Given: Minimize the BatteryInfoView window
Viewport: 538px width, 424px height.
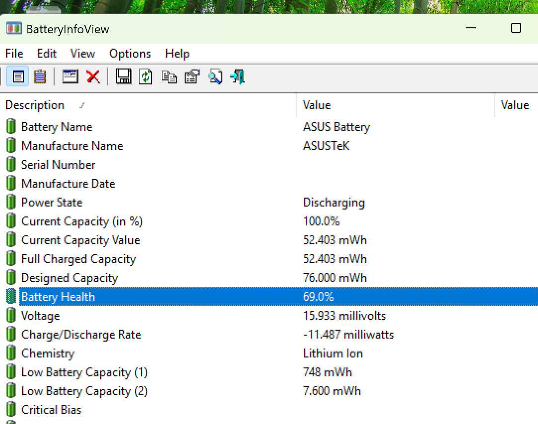Looking at the screenshot, I should coord(471,28).
